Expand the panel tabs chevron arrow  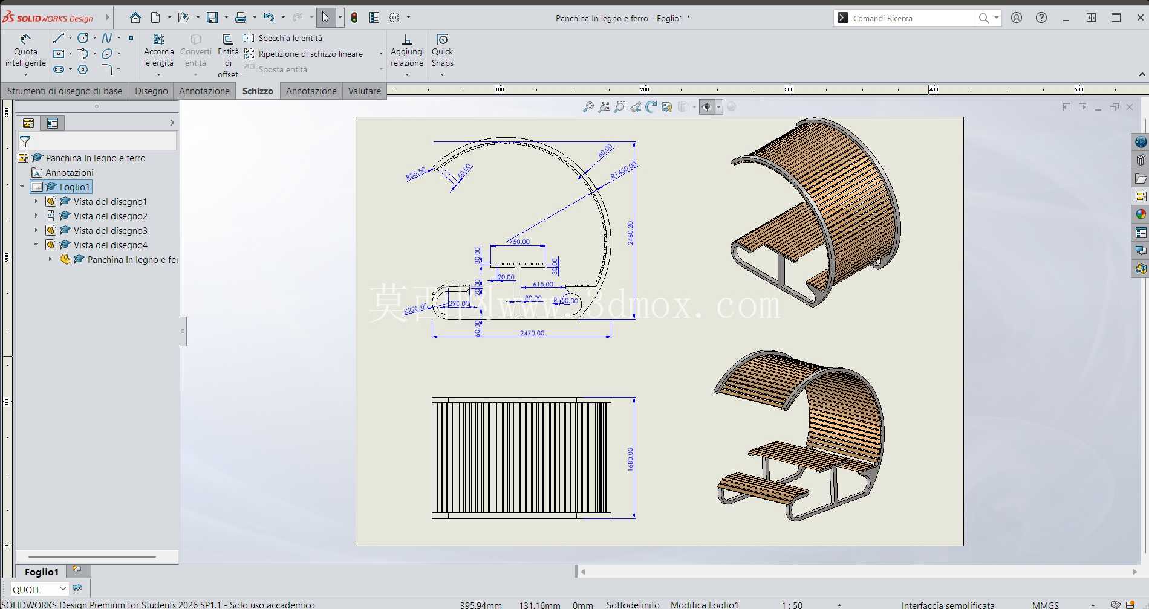[x=172, y=123]
